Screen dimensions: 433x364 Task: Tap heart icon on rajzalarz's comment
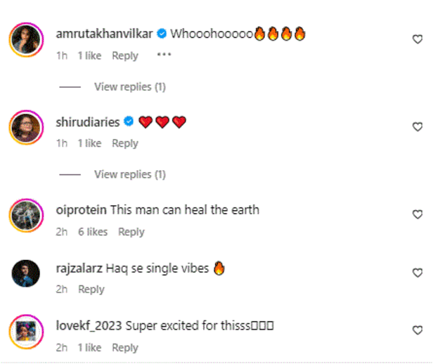point(418,273)
